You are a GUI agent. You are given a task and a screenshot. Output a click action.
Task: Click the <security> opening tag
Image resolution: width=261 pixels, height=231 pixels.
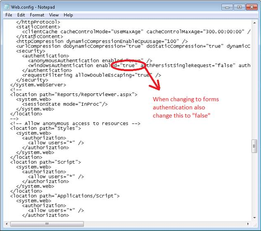[31, 51]
